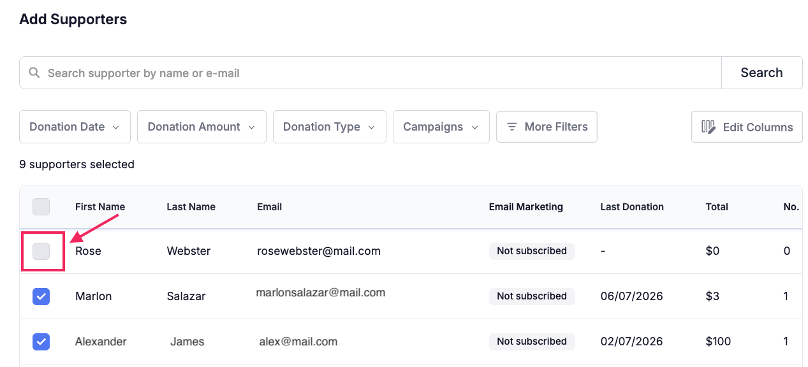
Task: Focus the supporter search input field
Action: [371, 73]
